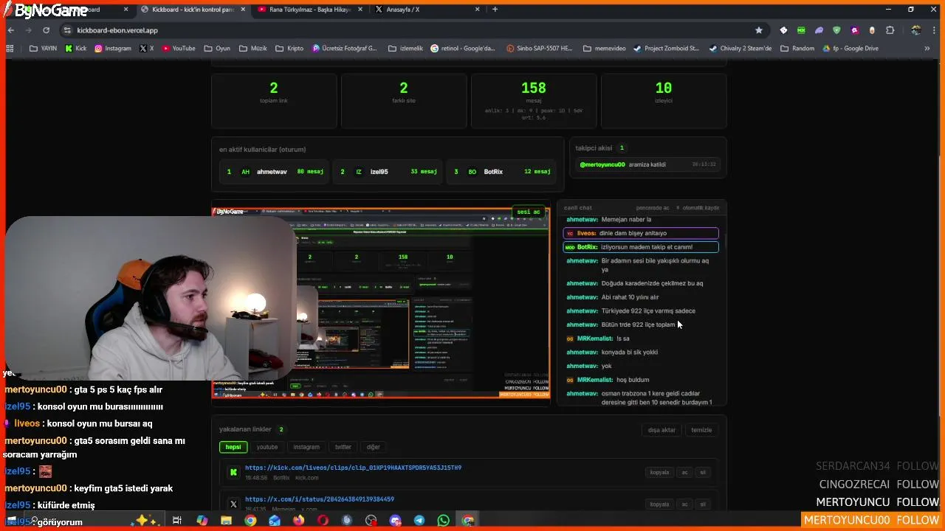Select BotRix in most active users
Screen dimensions: 945x531
click(x=501, y=172)
